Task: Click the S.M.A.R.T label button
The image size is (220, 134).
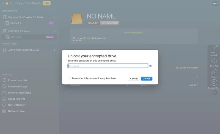Action: click(93, 23)
